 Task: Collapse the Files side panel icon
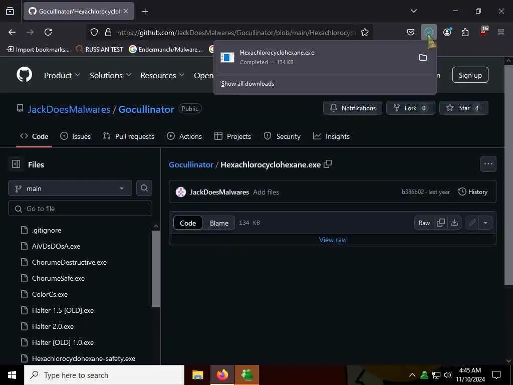[16, 164]
